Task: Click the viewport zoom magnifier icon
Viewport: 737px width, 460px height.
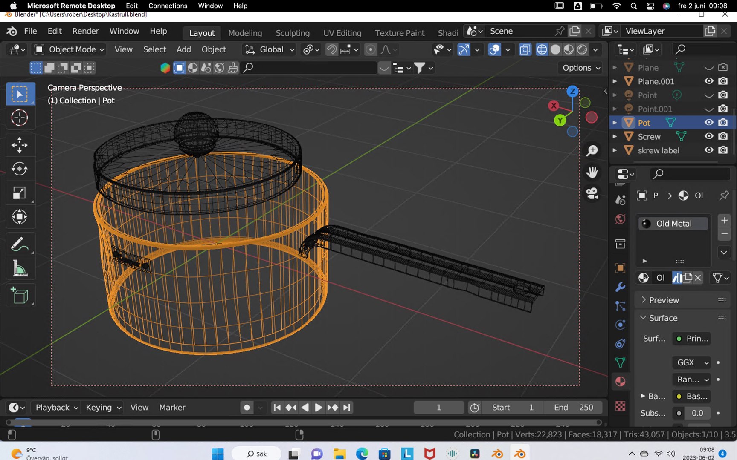Action: click(592, 150)
